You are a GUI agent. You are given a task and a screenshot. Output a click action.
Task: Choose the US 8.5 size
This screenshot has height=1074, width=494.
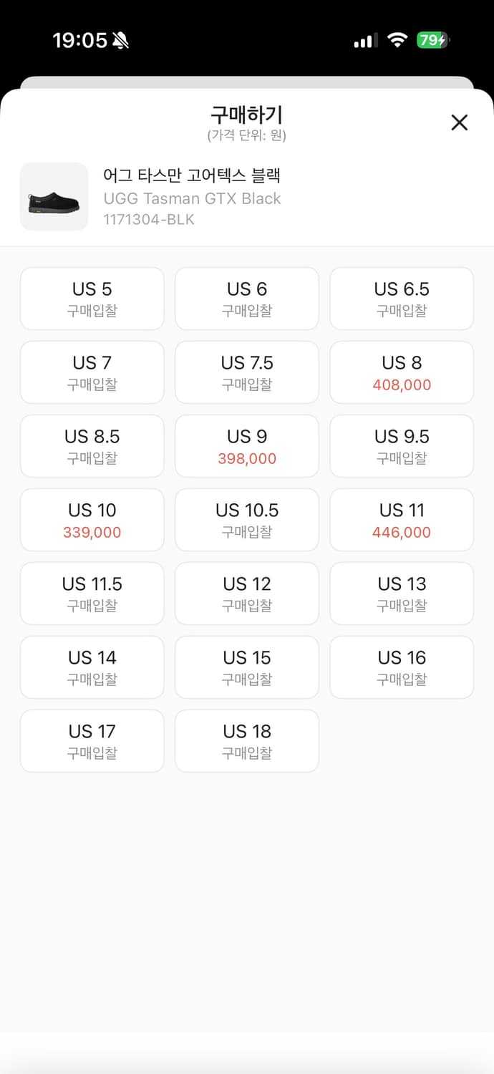pyautogui.click(x=92, y=446)
